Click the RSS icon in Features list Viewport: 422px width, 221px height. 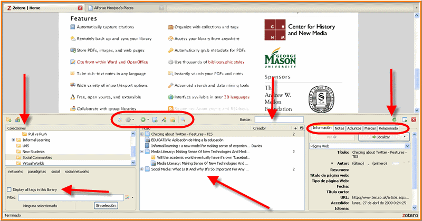pyautogui.click(x=170, y=109)
